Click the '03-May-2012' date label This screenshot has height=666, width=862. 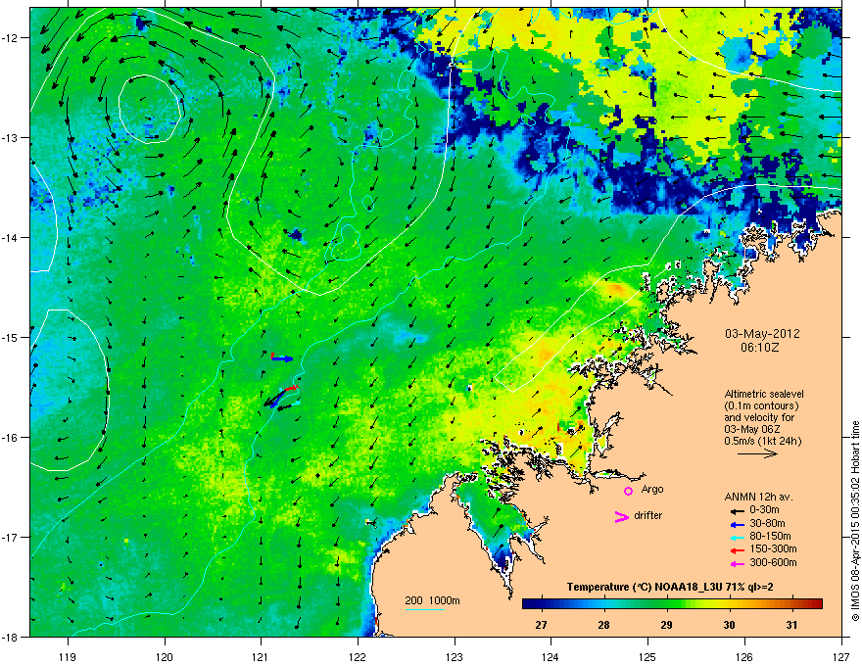(x=762, y=334)
